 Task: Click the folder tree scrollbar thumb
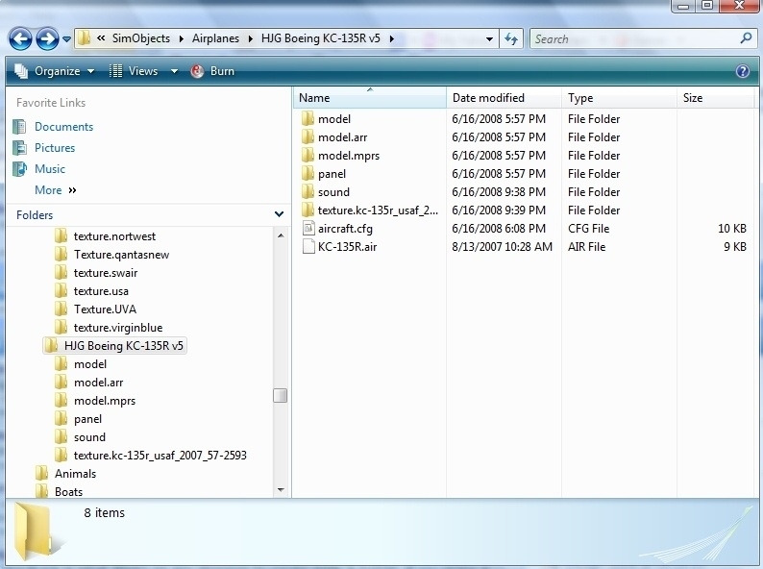[x=280, y=395]
